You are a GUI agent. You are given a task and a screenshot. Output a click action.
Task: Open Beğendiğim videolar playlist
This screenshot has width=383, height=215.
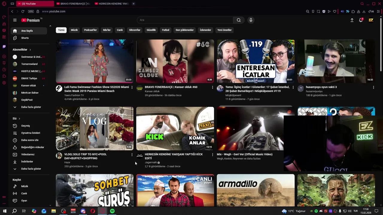(29, 147)
